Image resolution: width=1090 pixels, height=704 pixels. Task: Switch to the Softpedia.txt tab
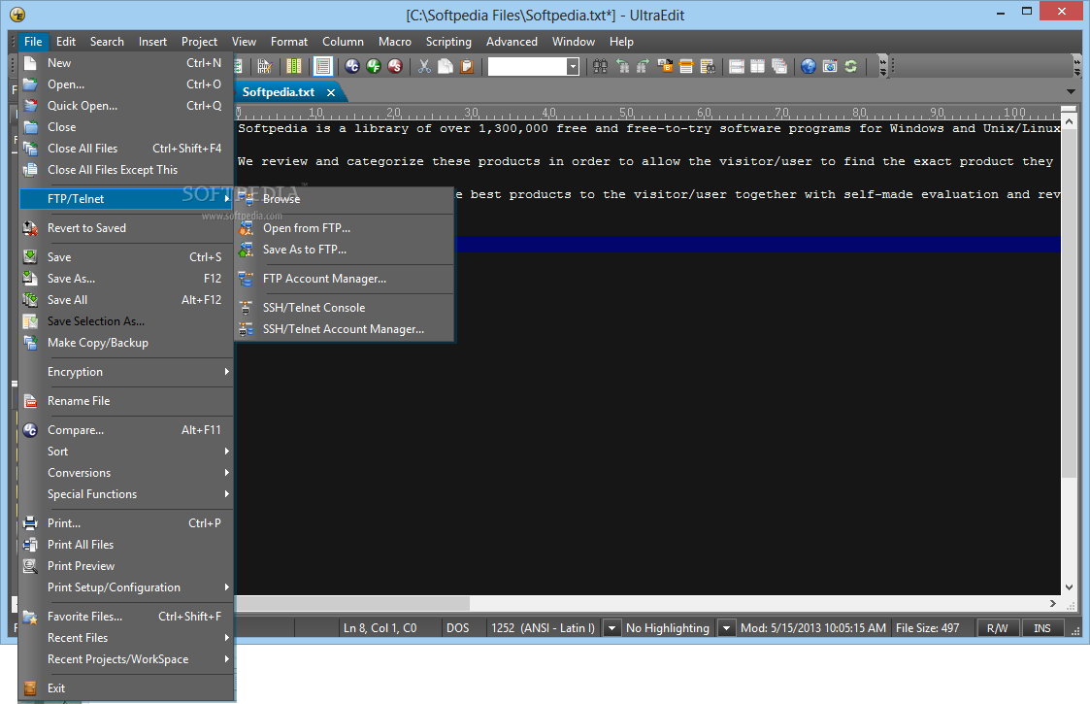(x=278, y=92)
